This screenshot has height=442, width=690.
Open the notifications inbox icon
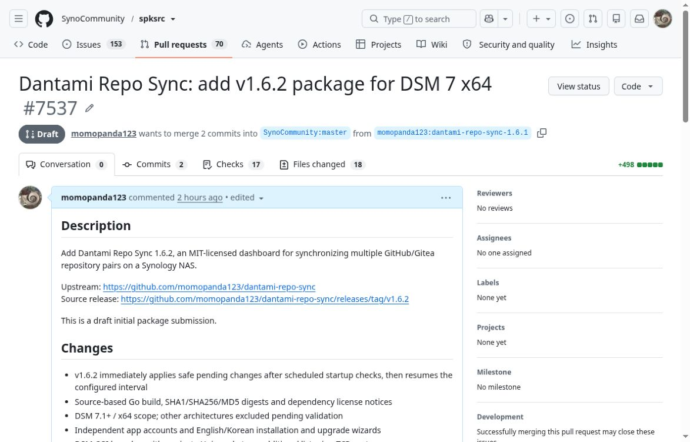639,19
